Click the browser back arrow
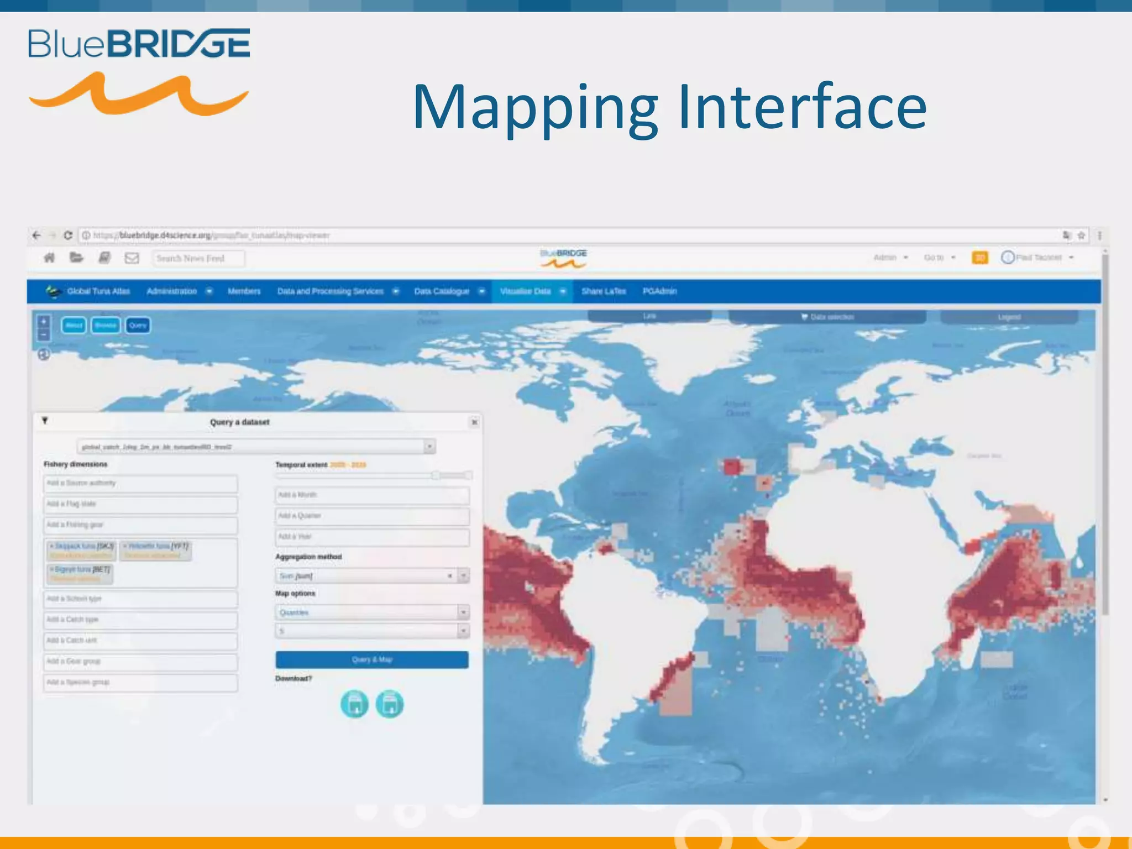 coord(36,235)
